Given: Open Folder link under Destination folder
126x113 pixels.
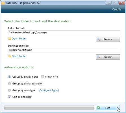Looking at the screenshot, I should pos(19,56).
